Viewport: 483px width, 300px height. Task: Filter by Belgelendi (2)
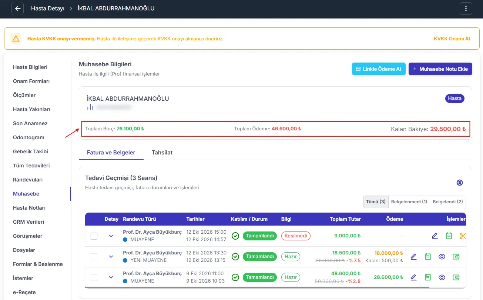(448, 202)
